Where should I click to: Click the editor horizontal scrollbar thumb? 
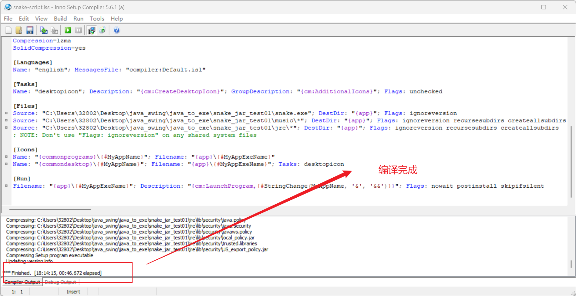(50, 209)
